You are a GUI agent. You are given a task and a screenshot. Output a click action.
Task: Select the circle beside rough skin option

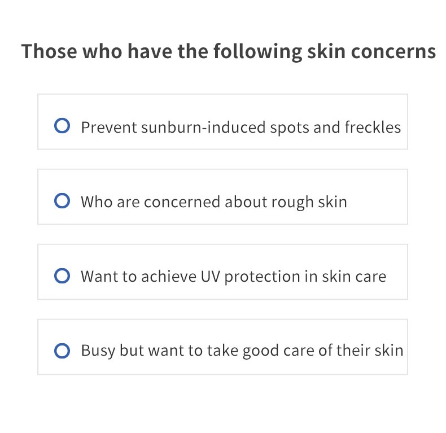click(62, 201)
